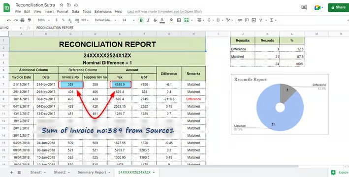Toggle strikethrough formatting
The width and height of the screenshot is (349, 177).
[155, 20]
